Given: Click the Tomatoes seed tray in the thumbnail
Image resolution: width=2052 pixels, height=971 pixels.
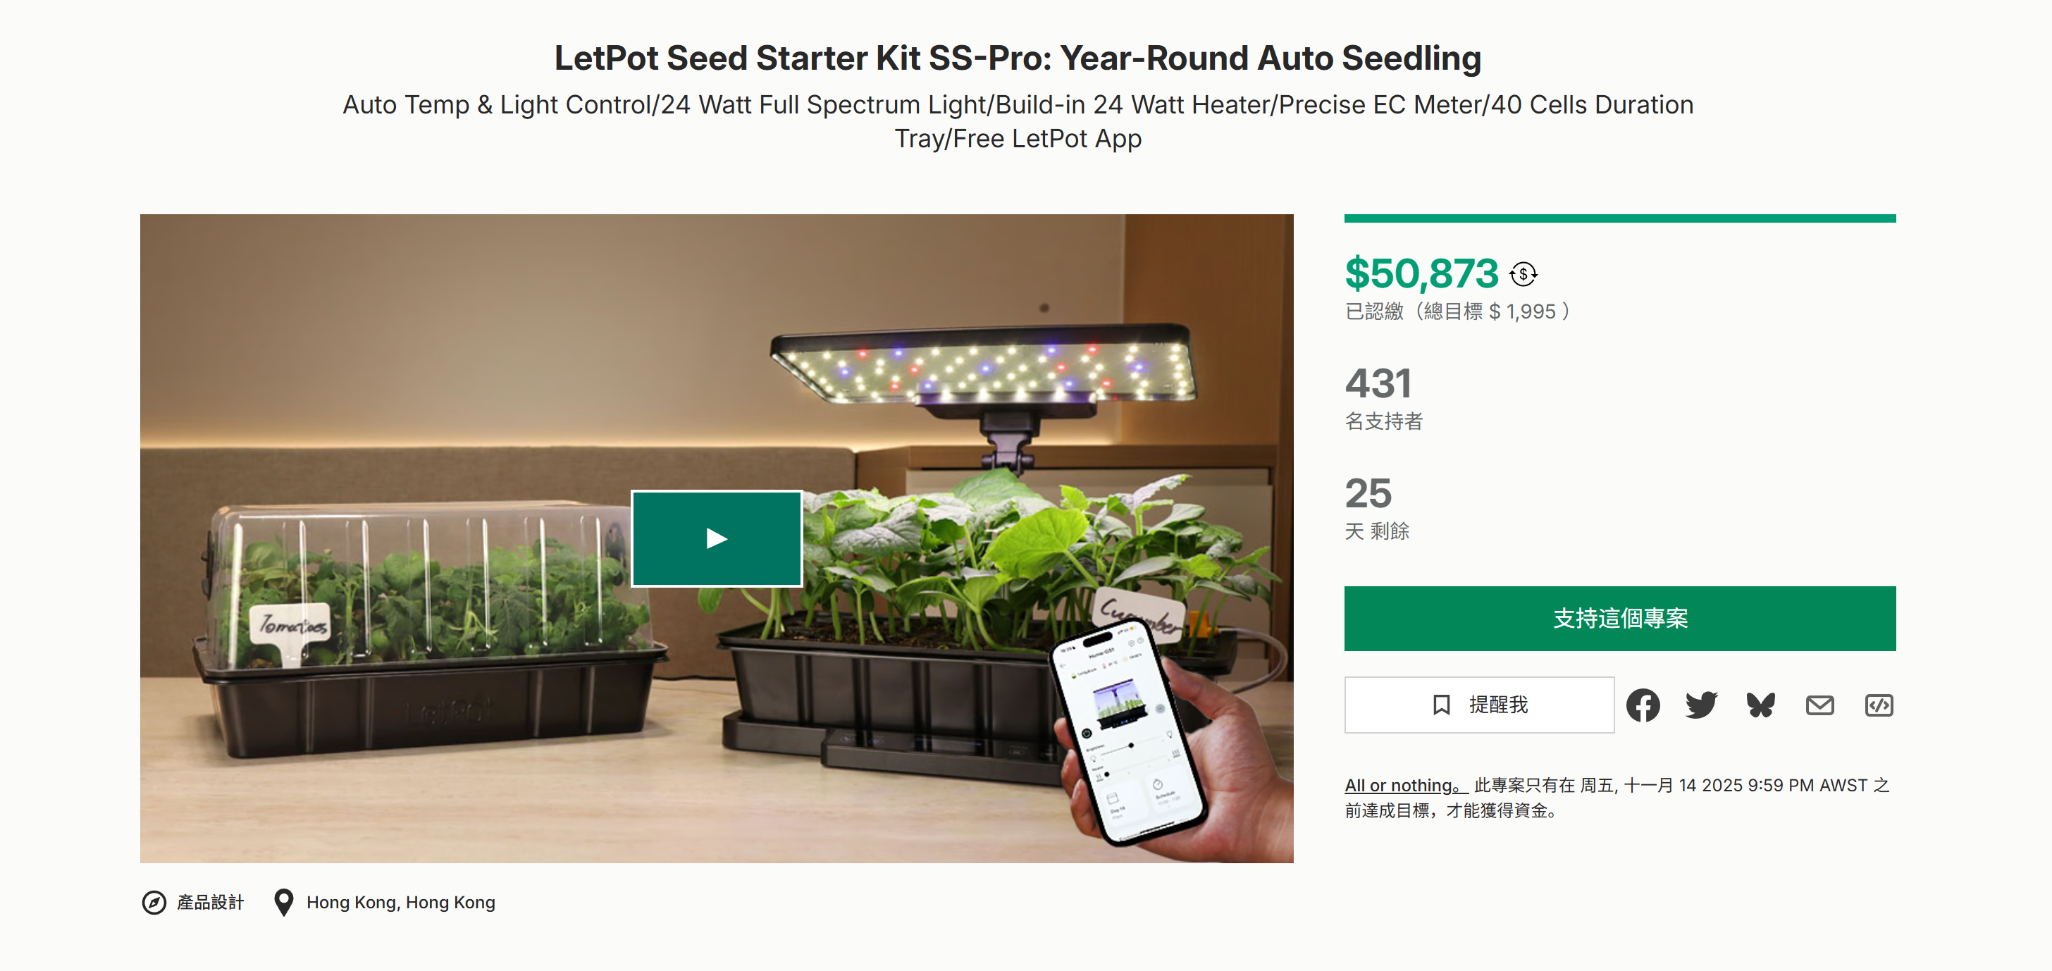Looking at the screenshot, I should (x=430, y=629).
